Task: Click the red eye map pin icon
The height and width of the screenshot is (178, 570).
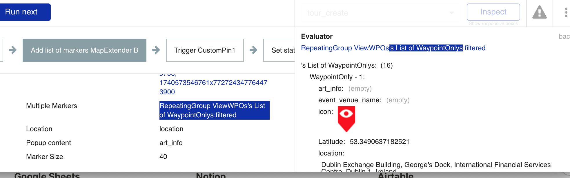Action: (x=346, y=119)
